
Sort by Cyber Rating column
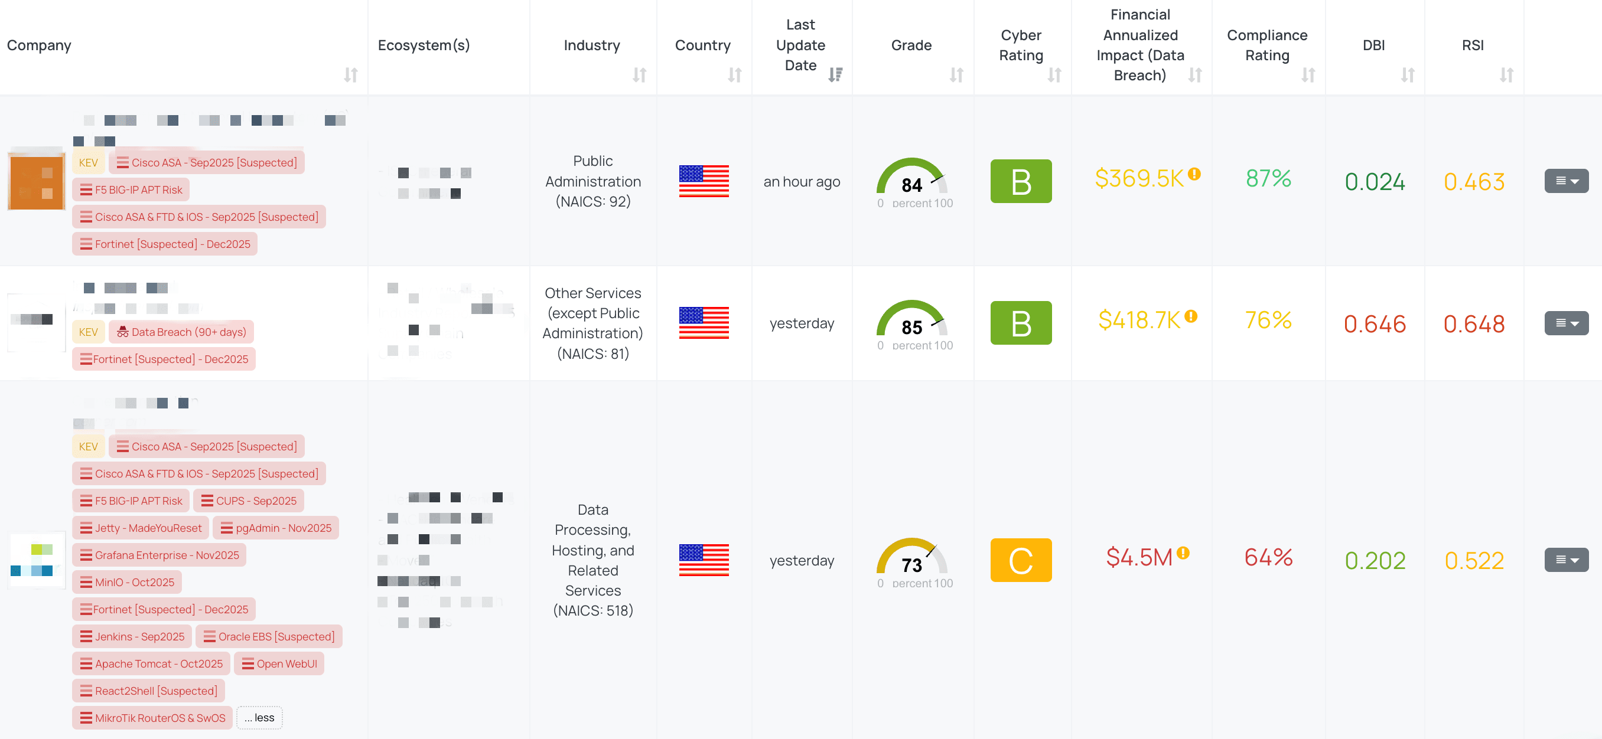pos(1054,75)
